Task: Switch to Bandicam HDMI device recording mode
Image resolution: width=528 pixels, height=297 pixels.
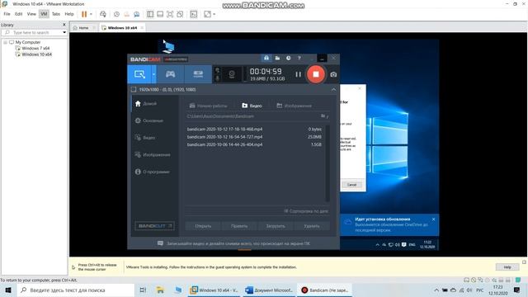Action: [198, 74]
